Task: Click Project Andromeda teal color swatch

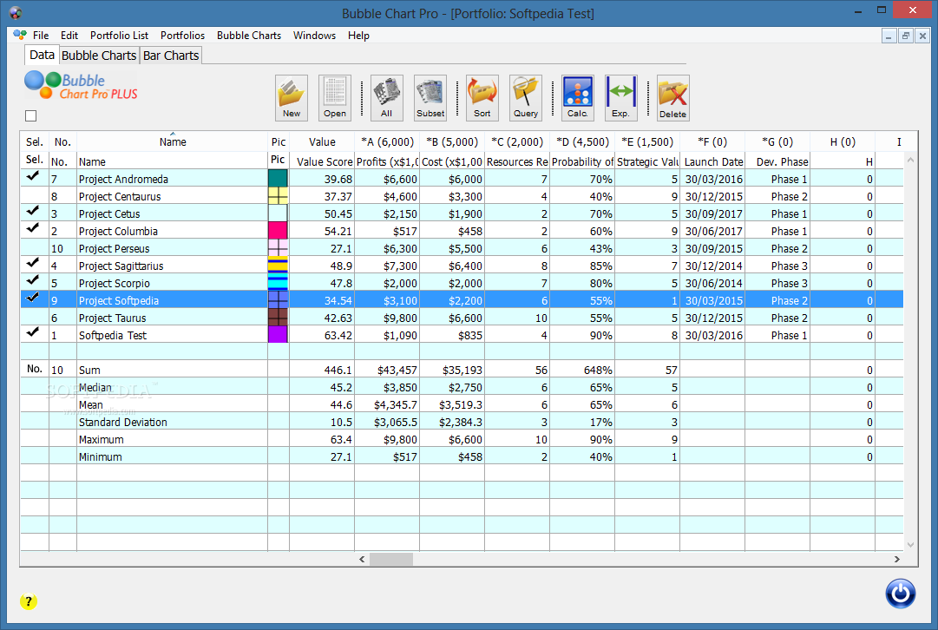Action: [279, 178]
